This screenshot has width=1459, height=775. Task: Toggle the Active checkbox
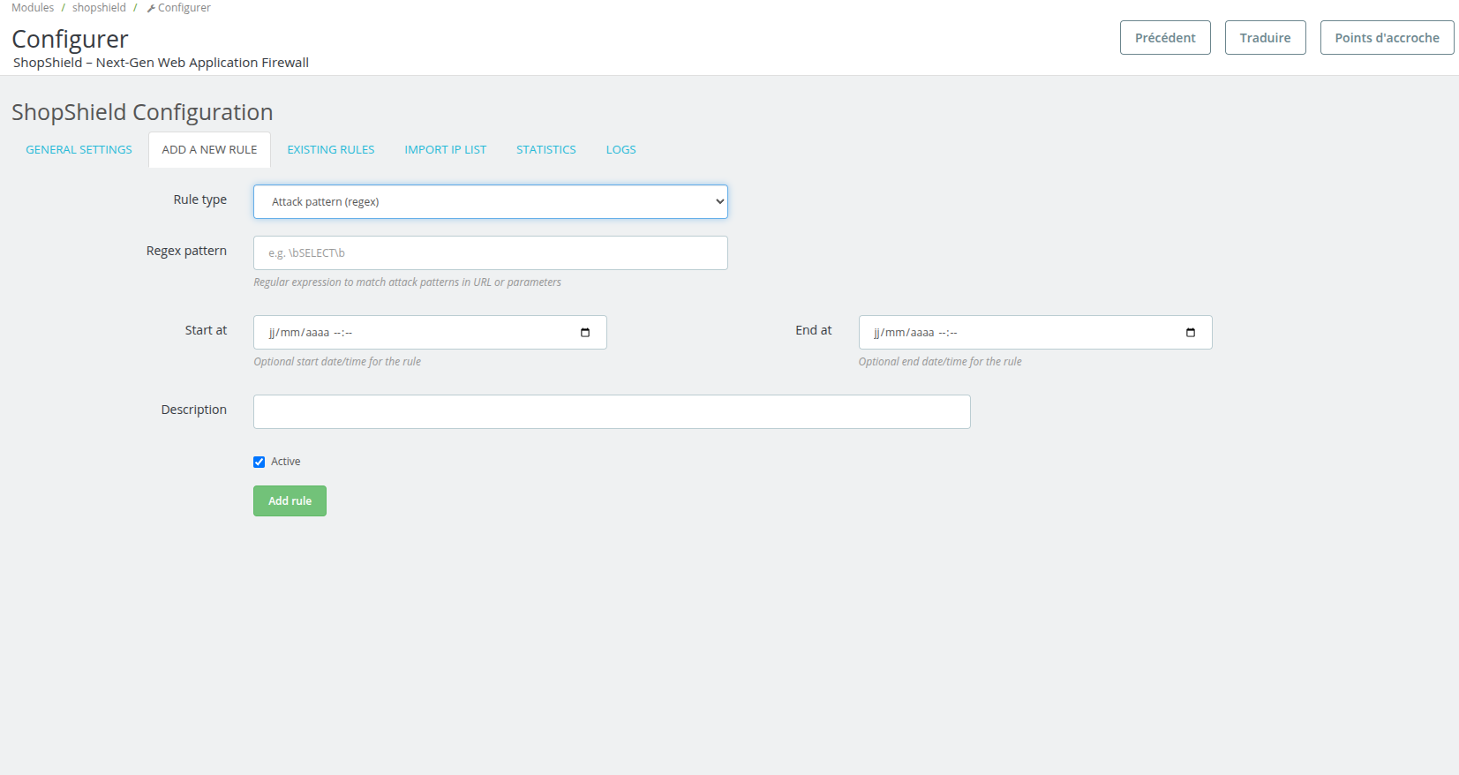click(x=259, y=462)
